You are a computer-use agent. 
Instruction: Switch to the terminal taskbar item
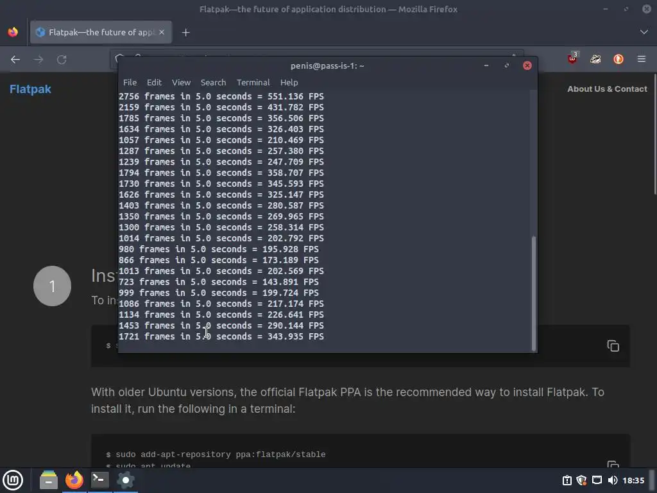pyautogui.click(x=99, y=480)
